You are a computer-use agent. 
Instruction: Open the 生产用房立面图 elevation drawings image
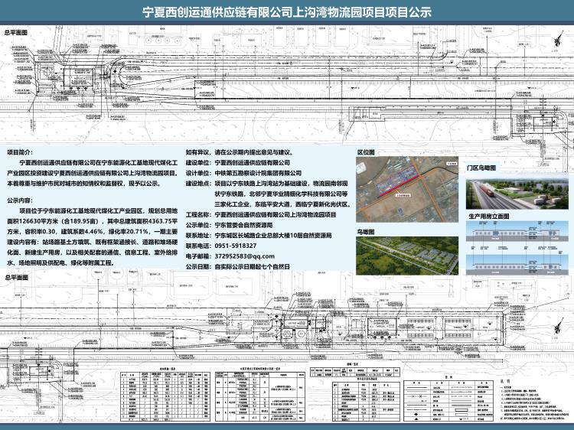517,249
